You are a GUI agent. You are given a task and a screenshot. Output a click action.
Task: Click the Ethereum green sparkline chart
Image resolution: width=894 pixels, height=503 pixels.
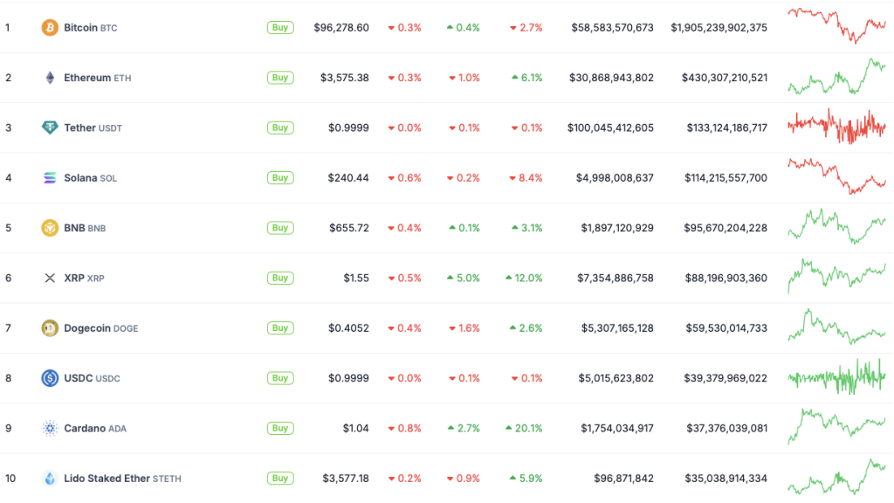coord(836,77)
